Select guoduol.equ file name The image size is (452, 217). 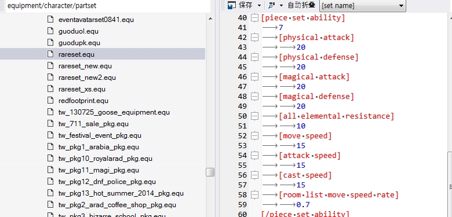pos(78,31)
